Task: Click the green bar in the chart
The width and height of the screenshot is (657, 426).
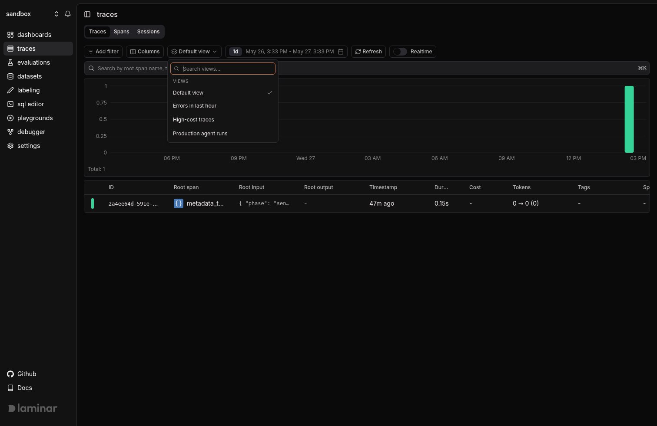Action: tap(629, 119)
